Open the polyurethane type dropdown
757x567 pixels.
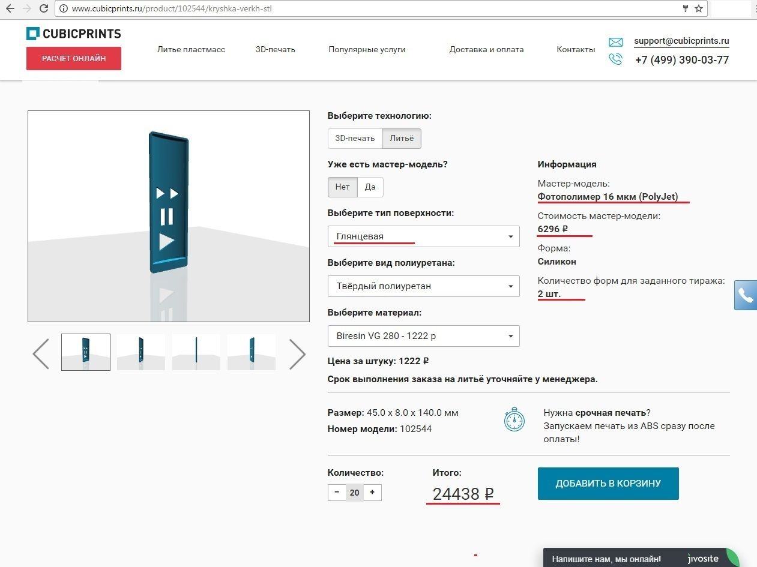tap(423, 286)
